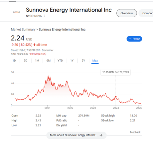This screenshot has height=142, width=153.
Task: Open the Market Summary breadcrumb link
Action: [23, 30]
